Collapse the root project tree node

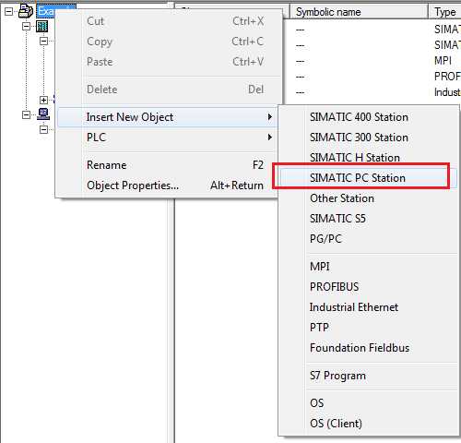[x=9, y=11]
